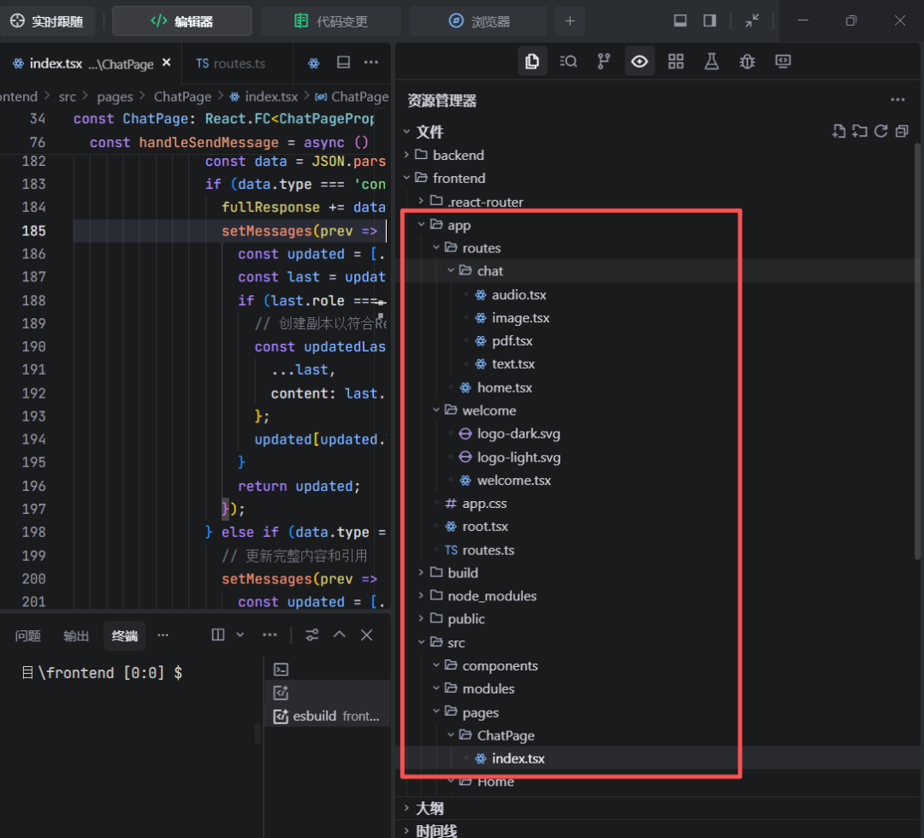Refresh the file explorer
Screen dimensions: 924x838
click(x=881, y=132)
